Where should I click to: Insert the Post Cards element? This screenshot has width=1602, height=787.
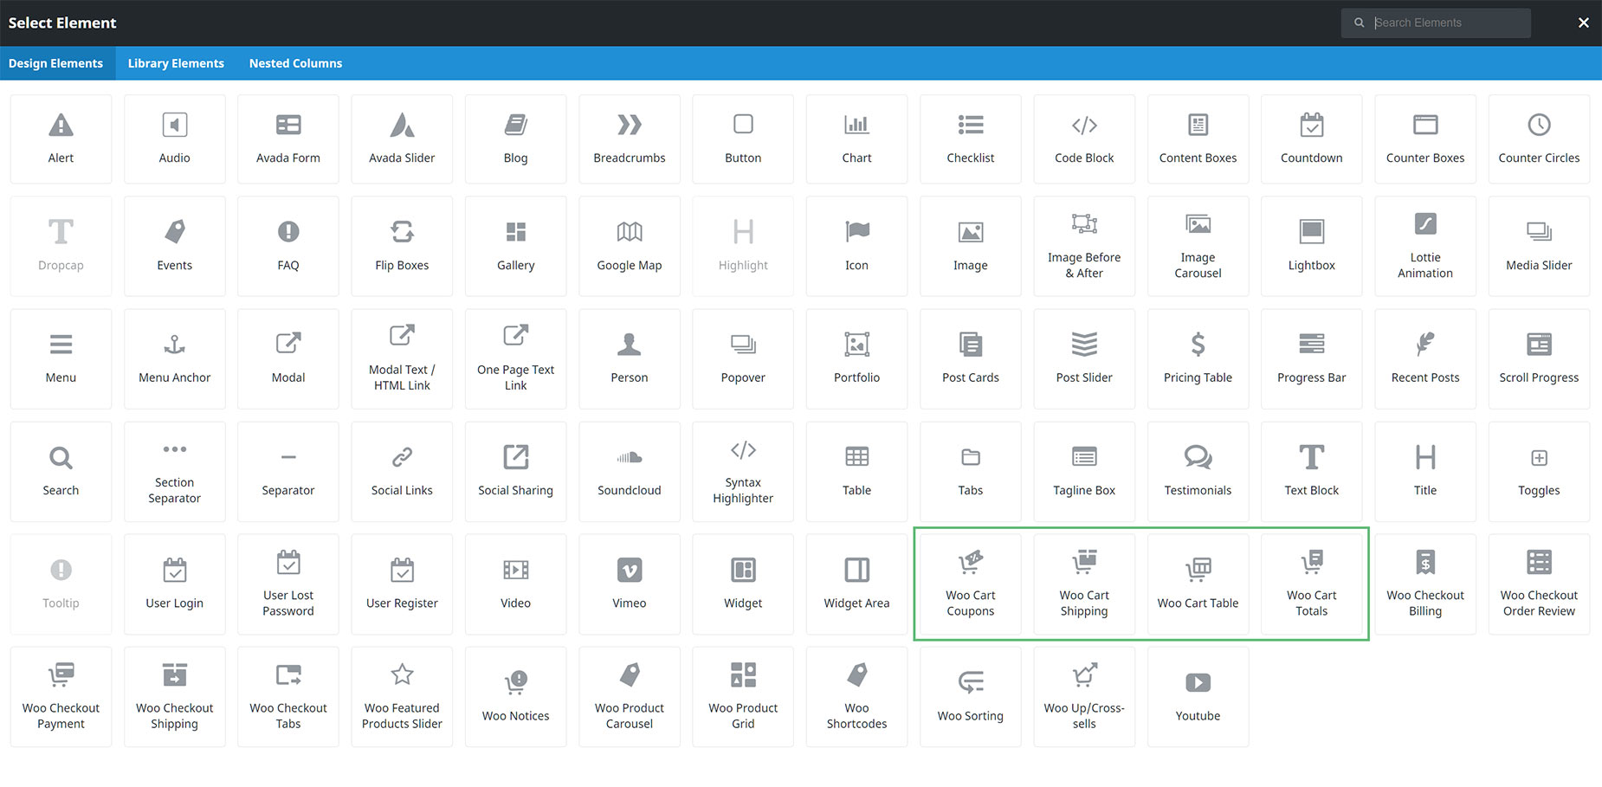pyautogui.click(x=971, y=358)
